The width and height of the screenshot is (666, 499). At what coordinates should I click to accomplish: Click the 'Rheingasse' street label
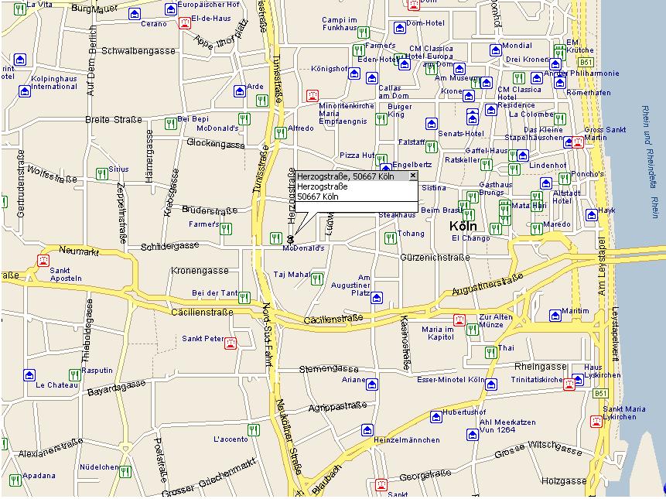[541, 367]
